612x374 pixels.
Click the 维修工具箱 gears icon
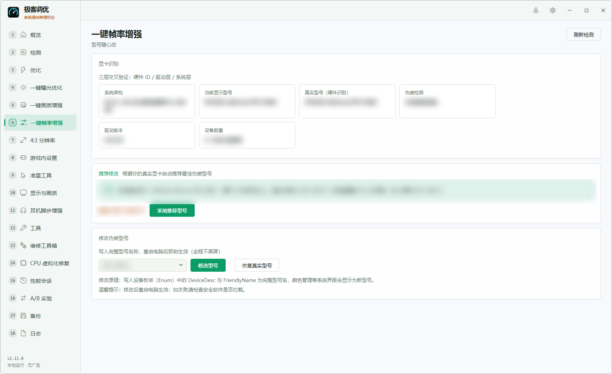pyautogui.click(x=23, y=245)
